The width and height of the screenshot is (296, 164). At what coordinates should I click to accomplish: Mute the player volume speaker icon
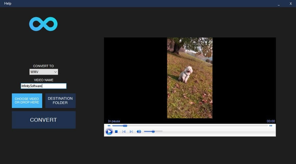coord(139,132)
